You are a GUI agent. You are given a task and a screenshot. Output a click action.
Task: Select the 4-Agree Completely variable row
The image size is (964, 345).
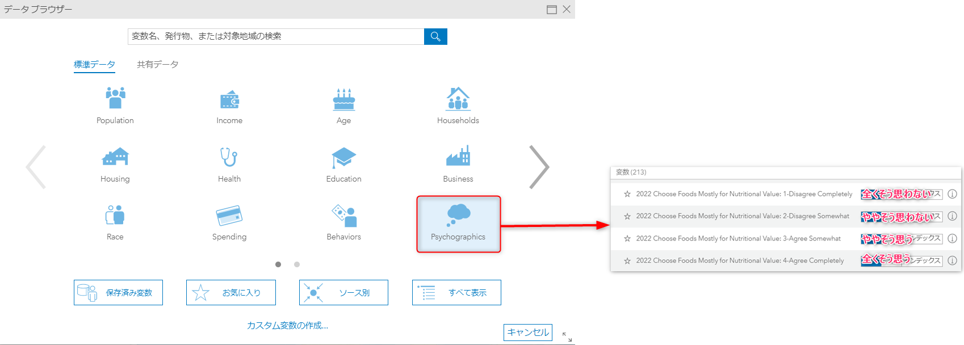(x=786, y=261)
